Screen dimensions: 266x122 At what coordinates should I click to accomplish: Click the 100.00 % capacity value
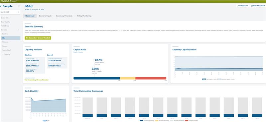30,71
